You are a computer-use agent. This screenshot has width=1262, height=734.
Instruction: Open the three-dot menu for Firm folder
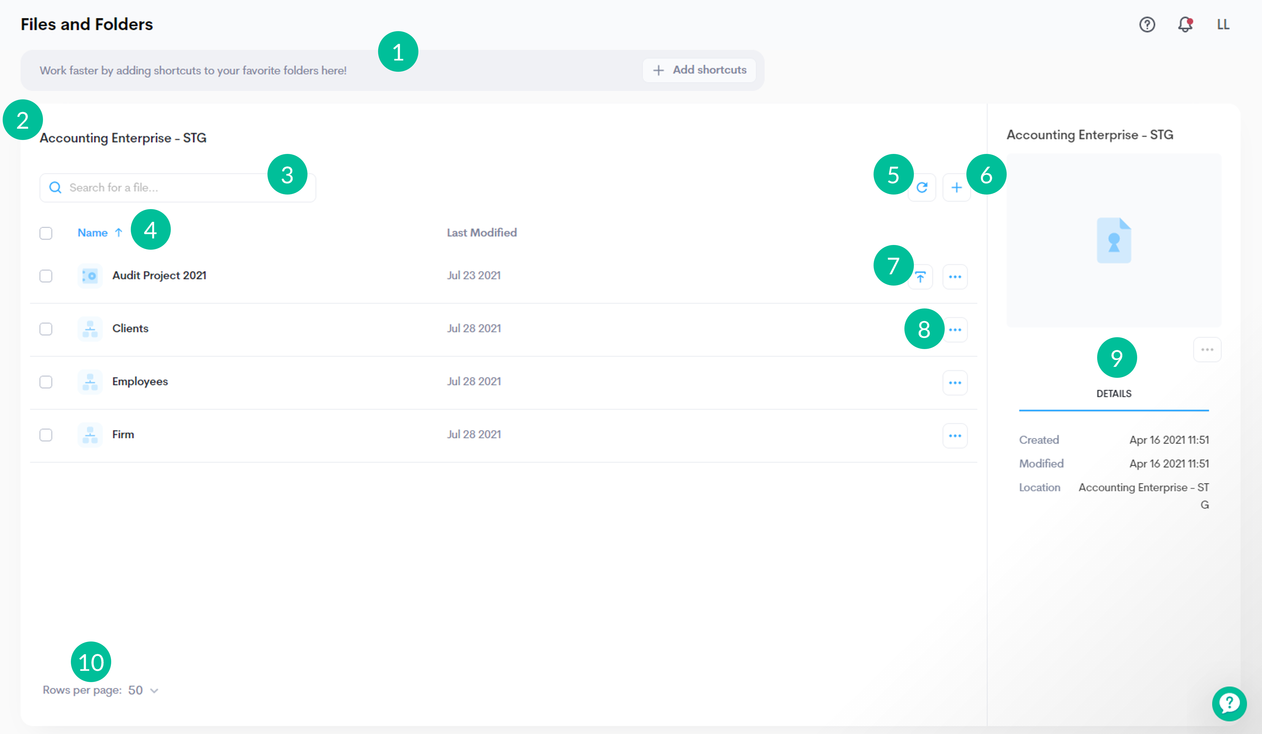coord(955,436)
